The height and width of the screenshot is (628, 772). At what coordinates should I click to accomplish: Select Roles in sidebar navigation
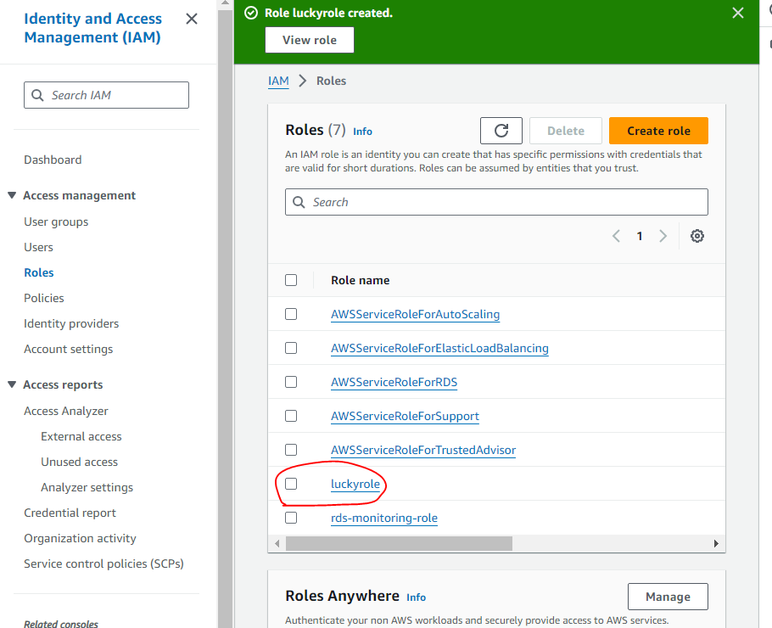coord(39,273)
